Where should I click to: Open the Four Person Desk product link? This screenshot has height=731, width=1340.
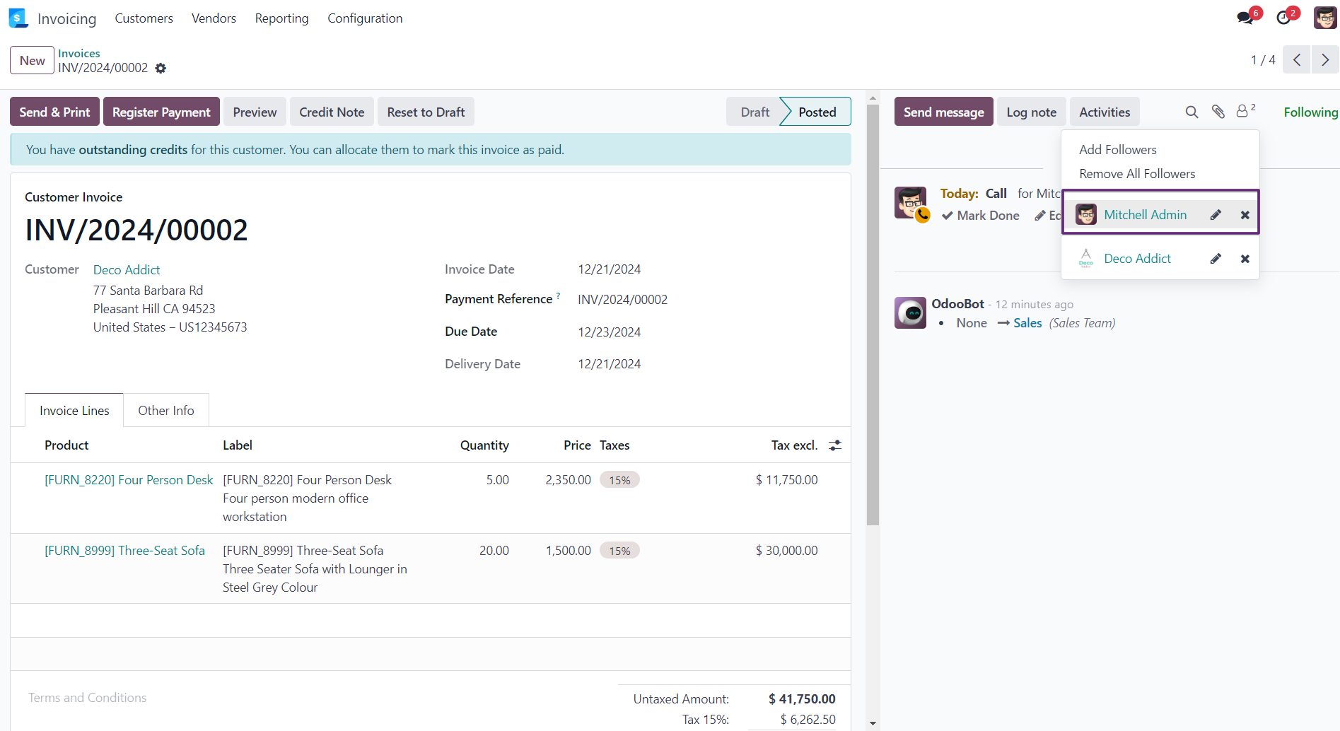129,480
